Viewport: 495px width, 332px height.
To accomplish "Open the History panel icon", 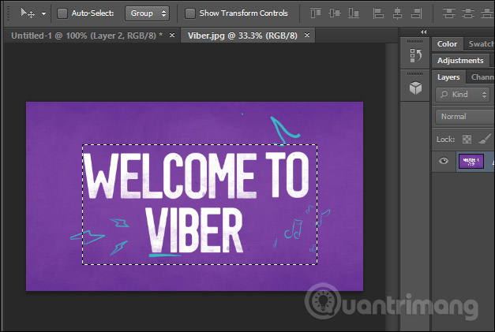I will pos(415,55).
